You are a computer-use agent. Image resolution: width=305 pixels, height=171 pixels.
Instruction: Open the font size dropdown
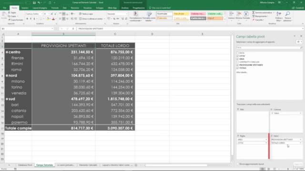click(49, 14)
